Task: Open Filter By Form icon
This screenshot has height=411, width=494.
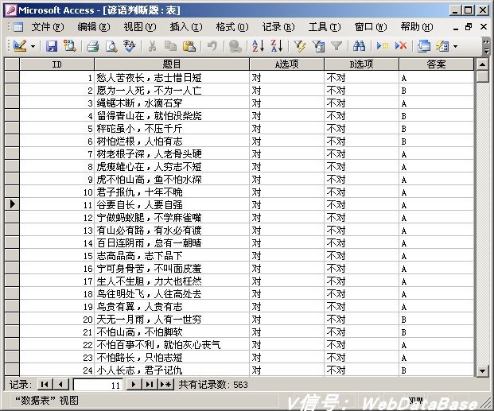Action: tap(318, 46)
